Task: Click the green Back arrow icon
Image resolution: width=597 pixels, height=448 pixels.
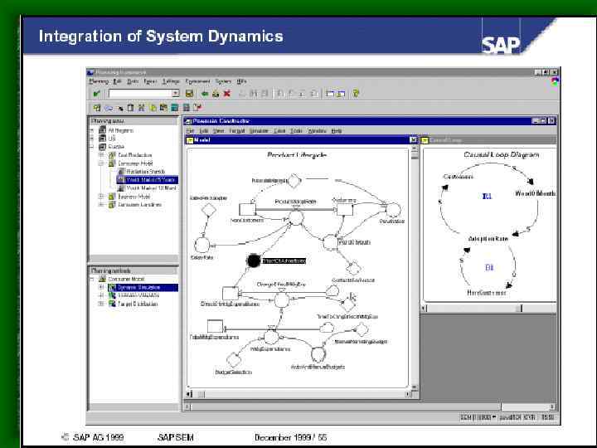Action: coord(205,93)
